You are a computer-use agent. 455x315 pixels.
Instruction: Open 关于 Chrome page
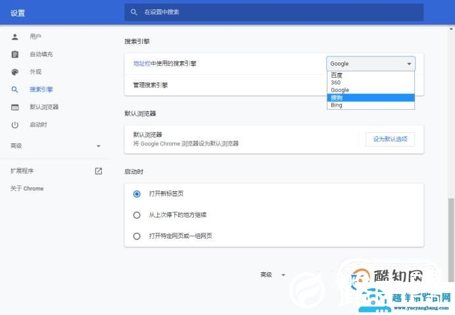27,189
